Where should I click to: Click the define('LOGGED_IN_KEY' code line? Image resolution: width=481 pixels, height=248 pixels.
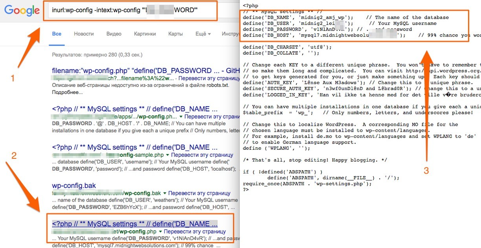[x=362, y=95]
